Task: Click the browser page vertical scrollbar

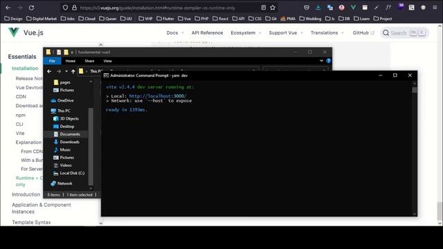Action: [440, 210]
